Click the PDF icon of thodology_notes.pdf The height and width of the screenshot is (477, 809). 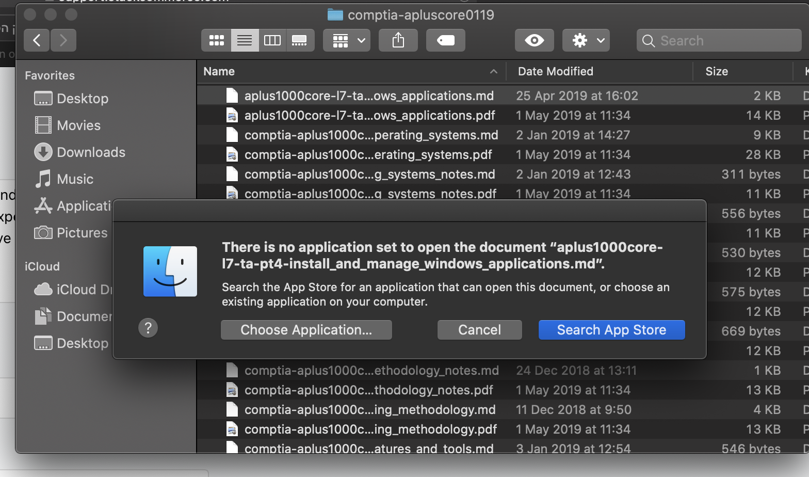click(x=232, y=390)
